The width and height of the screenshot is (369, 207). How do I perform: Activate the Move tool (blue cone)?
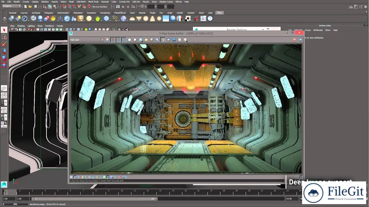pyautogui.click(x=4, y=51)
